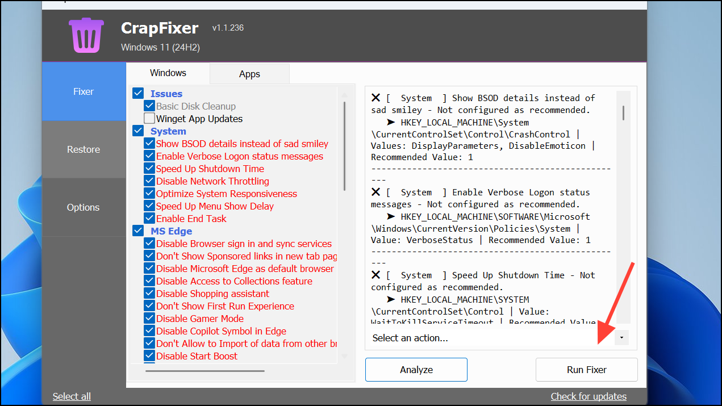Uncheck Don't Allow to Import of data
The width and height of the screenshot is (722, 406).
point(149,344)
